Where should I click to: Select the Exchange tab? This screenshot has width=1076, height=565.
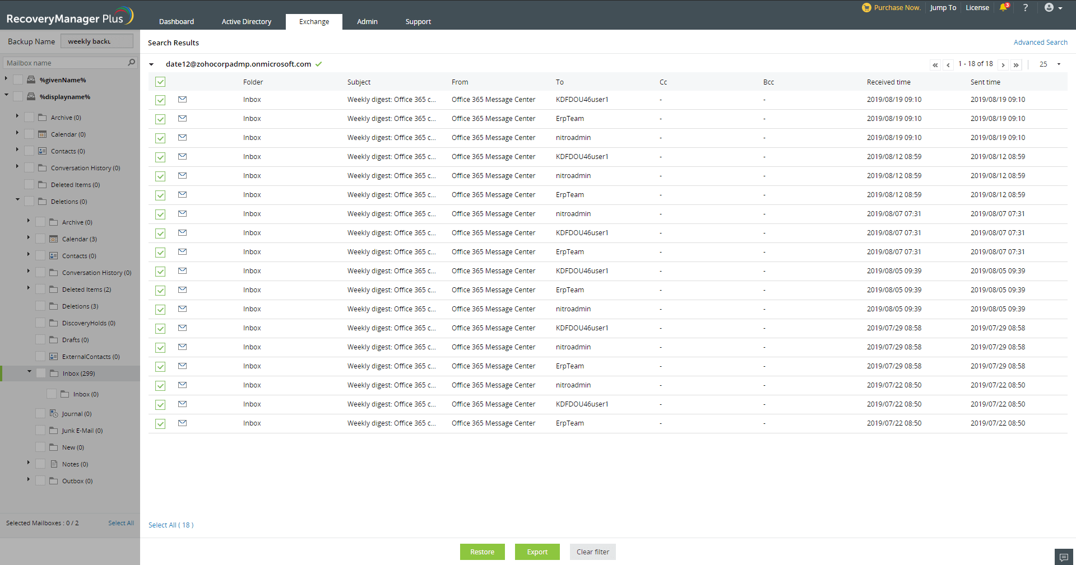pyautogui.click(x=314, y=22)
